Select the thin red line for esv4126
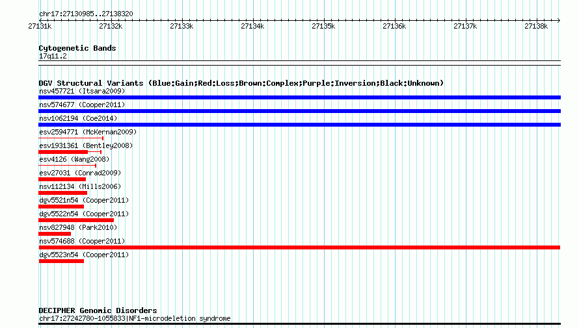Viewport: 579px width, 328px height. pos(68,166)
